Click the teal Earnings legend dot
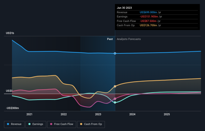 [x=29, y=124]
